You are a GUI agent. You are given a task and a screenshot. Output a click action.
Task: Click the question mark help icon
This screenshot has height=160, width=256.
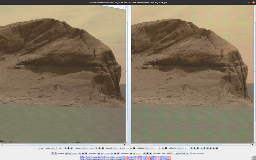[204, 148]
